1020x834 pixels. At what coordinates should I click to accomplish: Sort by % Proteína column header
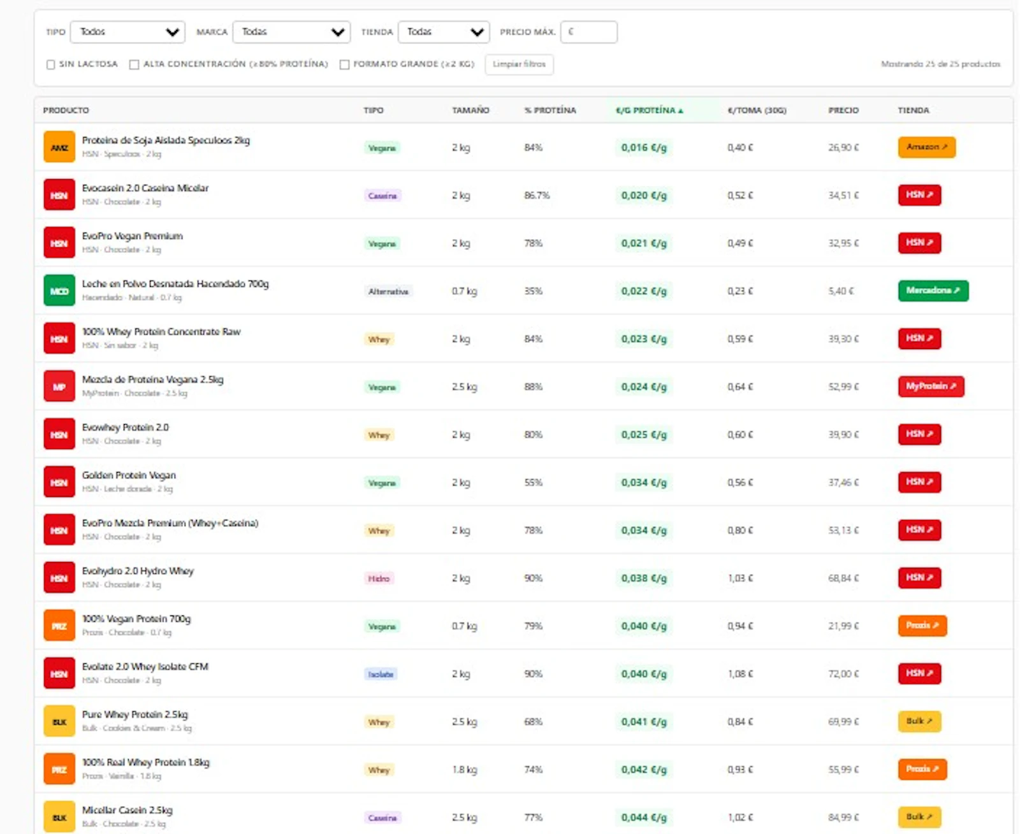point(550,110)
